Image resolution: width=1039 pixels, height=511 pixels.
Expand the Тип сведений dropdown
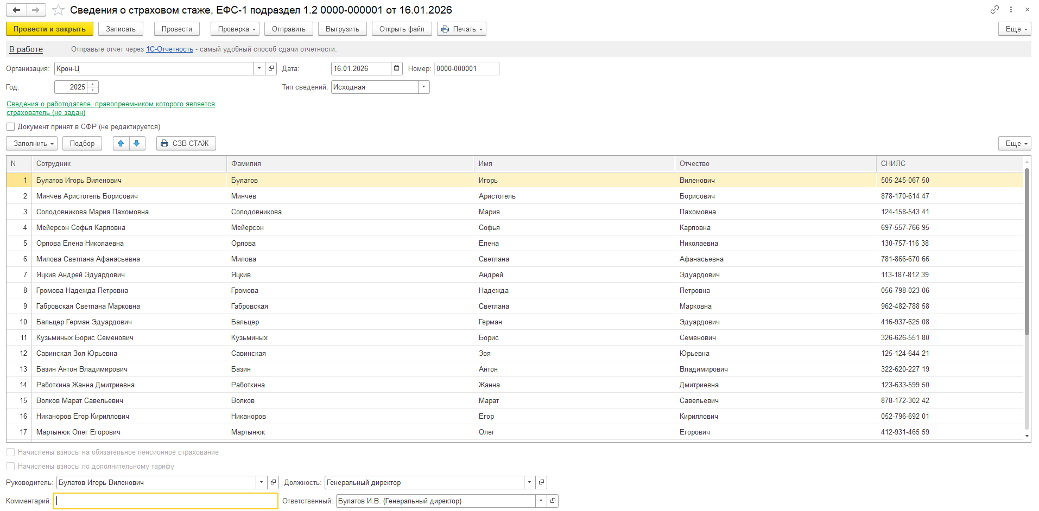[423, 87]
